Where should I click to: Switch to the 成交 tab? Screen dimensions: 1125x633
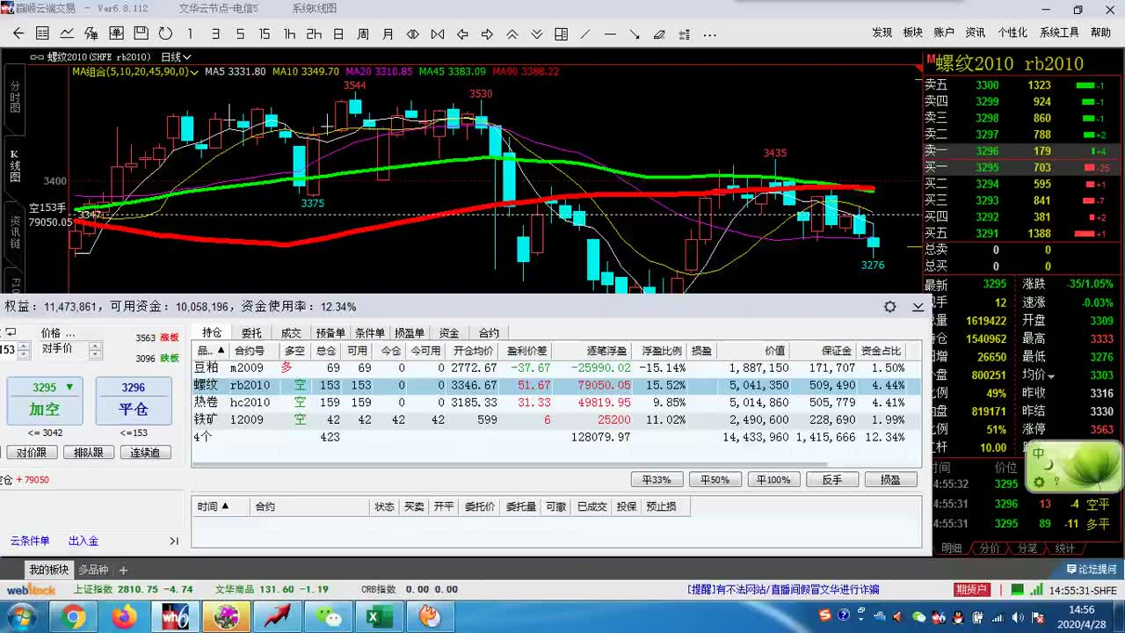[x=291, y=332]
